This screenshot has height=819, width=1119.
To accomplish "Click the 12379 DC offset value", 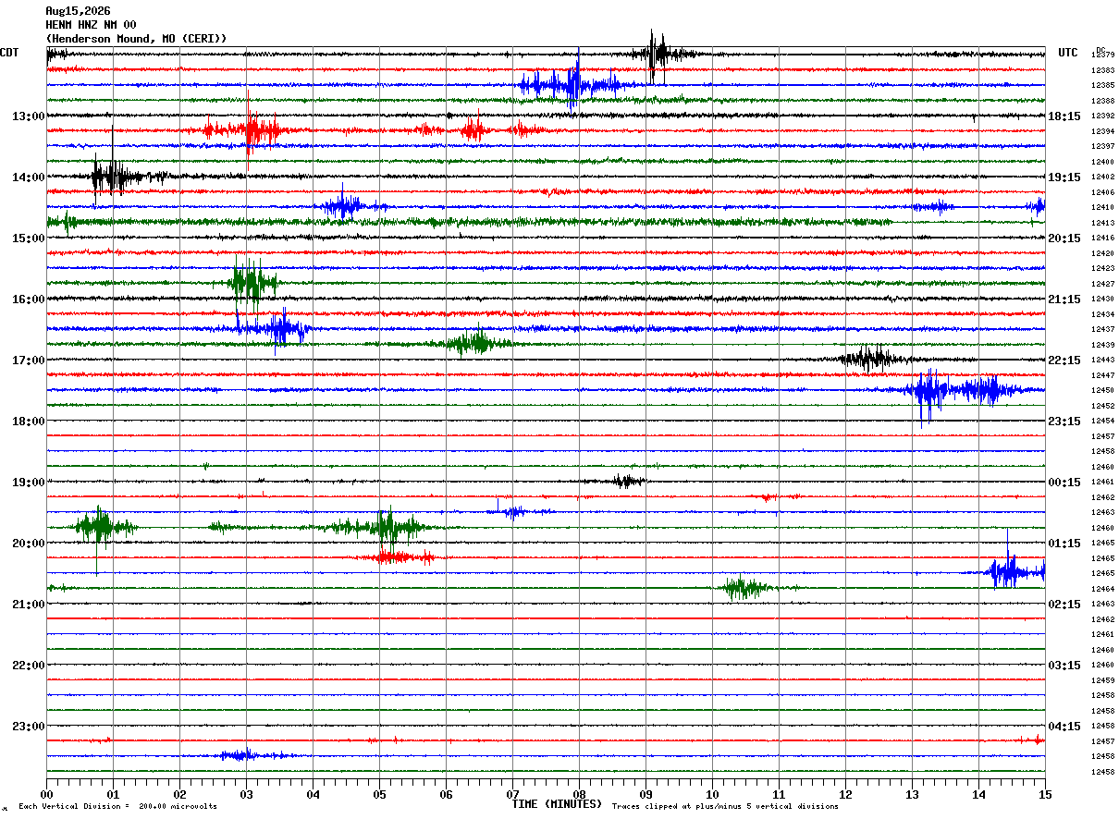I will click(x=1102, y=55).
